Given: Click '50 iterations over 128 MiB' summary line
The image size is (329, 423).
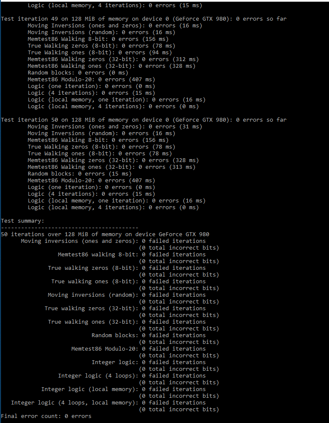Looking at the screenshot, I should [105, 234].
